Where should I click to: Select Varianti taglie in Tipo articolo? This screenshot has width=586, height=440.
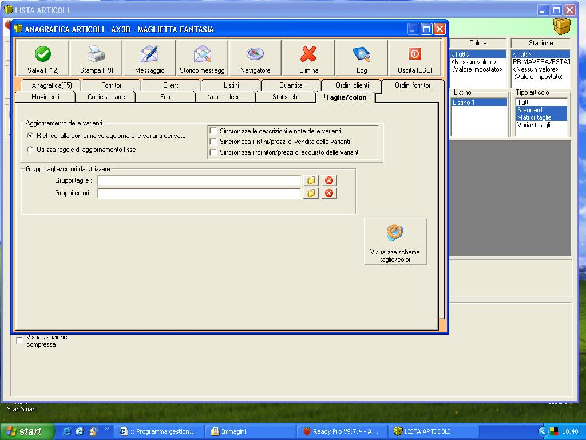[541, 124]
